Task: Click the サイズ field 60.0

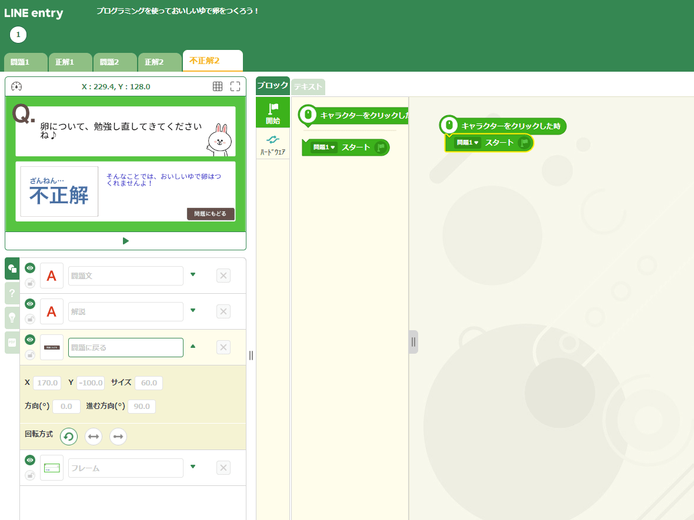Action: 149,383
